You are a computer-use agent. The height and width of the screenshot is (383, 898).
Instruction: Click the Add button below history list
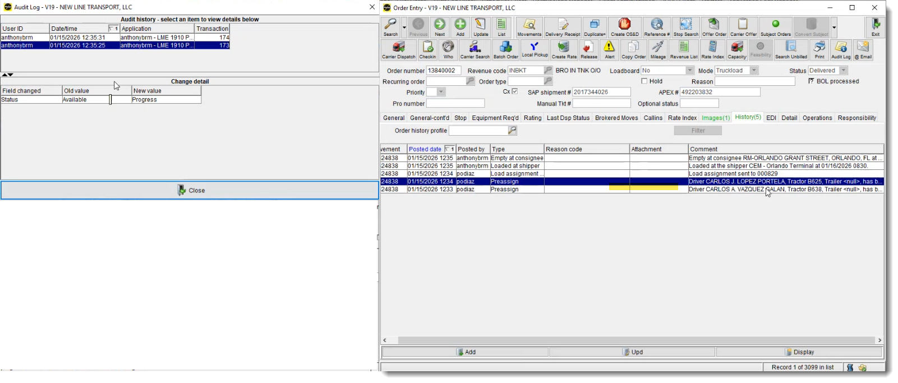click(465, 352)
